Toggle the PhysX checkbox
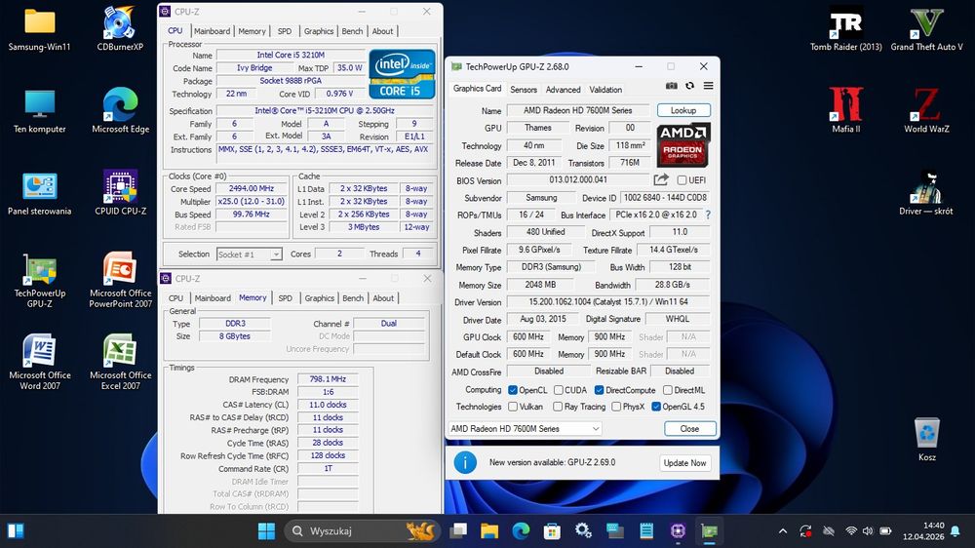The image size is (975, 548). (x=616, y=407)
